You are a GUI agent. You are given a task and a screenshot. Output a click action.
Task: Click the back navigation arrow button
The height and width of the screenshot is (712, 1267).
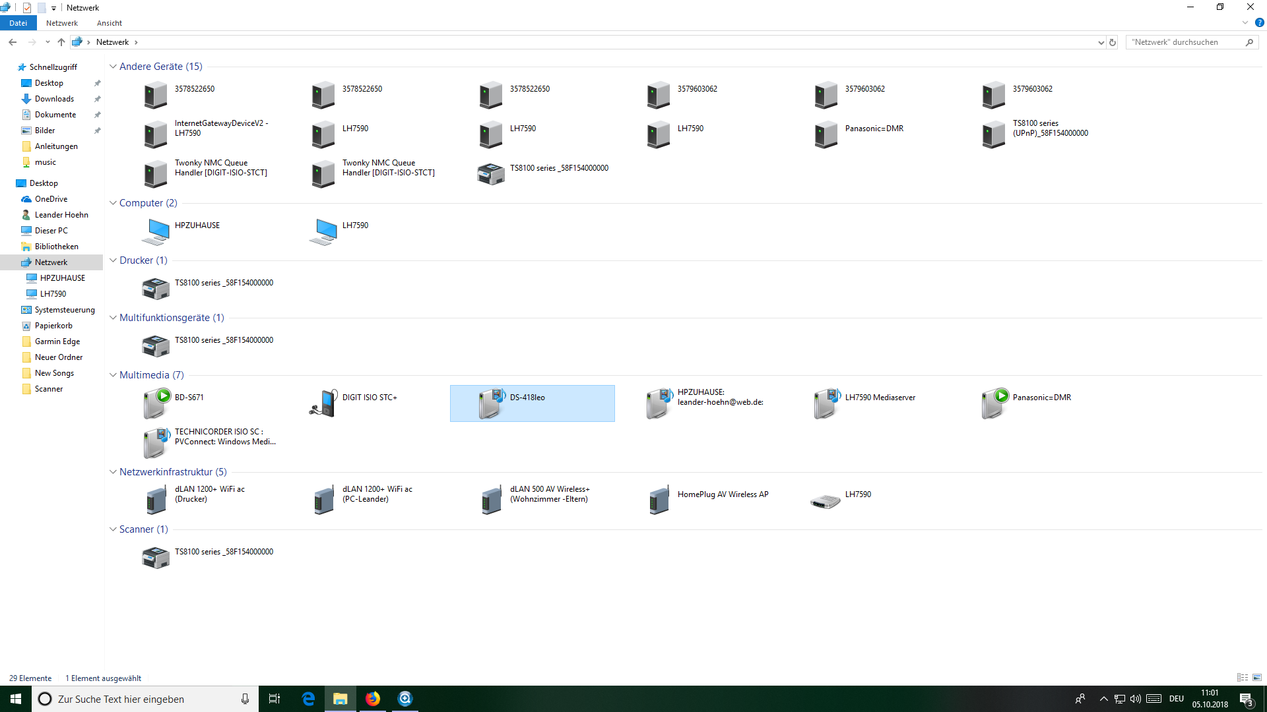[x=12, y=42]
